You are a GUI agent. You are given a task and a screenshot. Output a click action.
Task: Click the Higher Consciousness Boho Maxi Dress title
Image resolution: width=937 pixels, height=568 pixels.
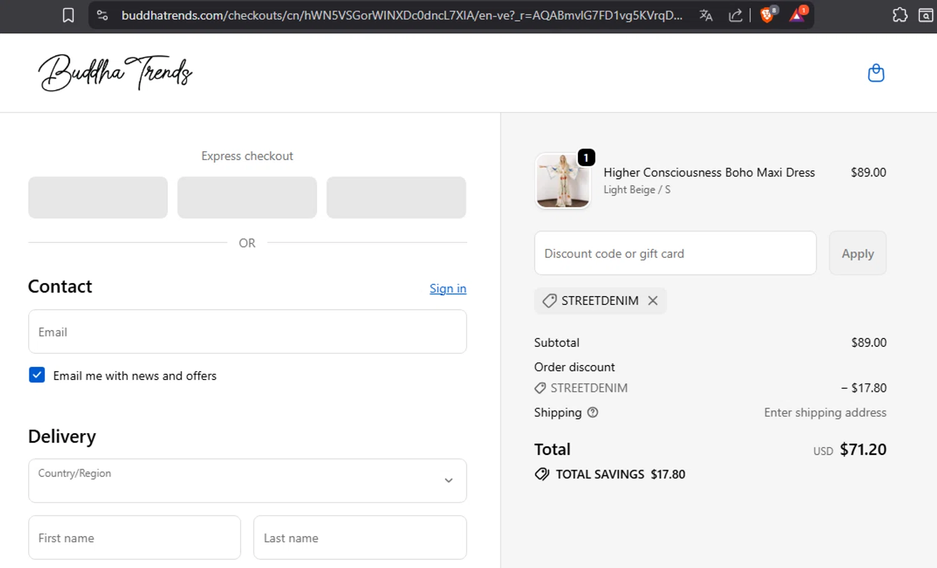(709, 172)
